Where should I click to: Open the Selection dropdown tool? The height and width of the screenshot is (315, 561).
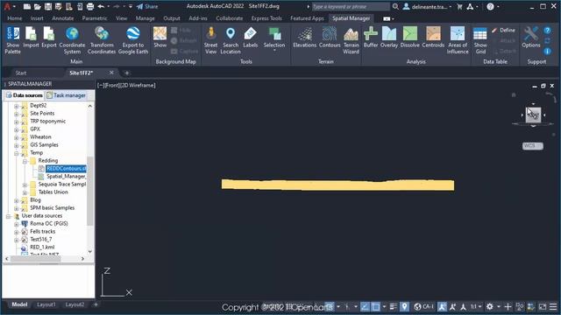(274, 38)
